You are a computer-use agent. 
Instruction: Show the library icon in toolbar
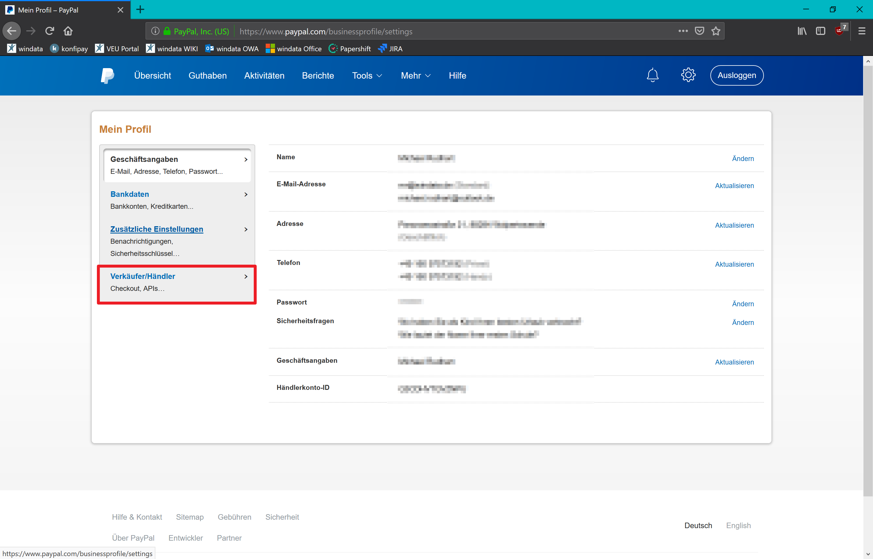[x=802, y=31]
